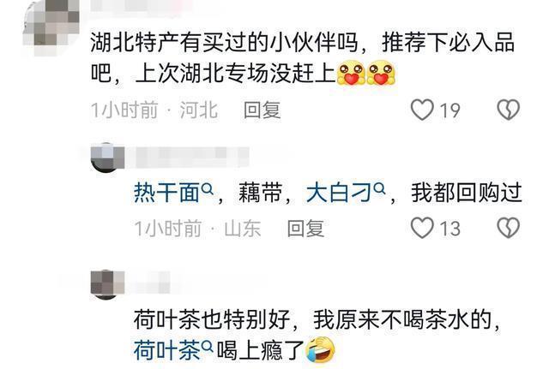Image resolution: width=549 pixels, height=369 pixels.
Task: Select the 湖北特产有买过的小伙伴吗 comment text
Action: coord(303,58)
